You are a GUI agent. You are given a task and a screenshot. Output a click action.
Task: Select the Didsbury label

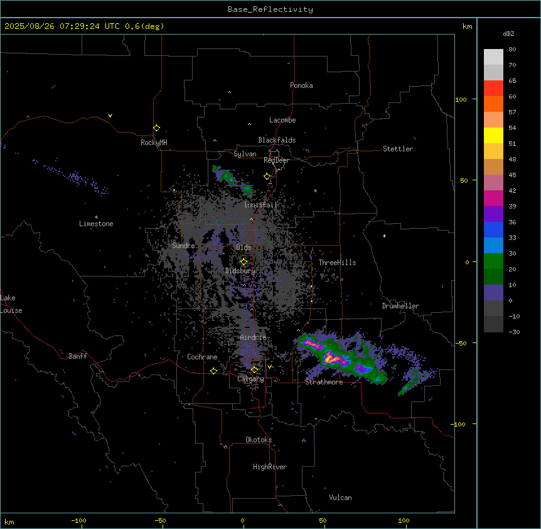tap(240, 271)
